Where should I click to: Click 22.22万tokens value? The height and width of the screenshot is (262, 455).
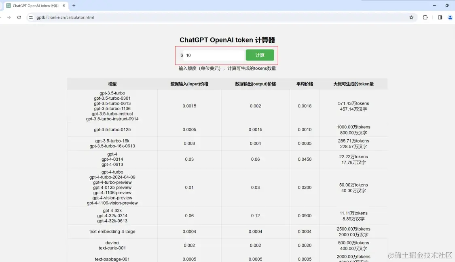tap(353, 157)
